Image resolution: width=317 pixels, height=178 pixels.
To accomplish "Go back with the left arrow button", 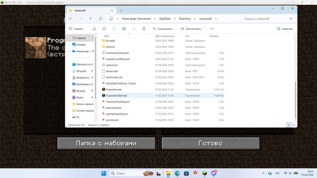I will coord(71,19).
